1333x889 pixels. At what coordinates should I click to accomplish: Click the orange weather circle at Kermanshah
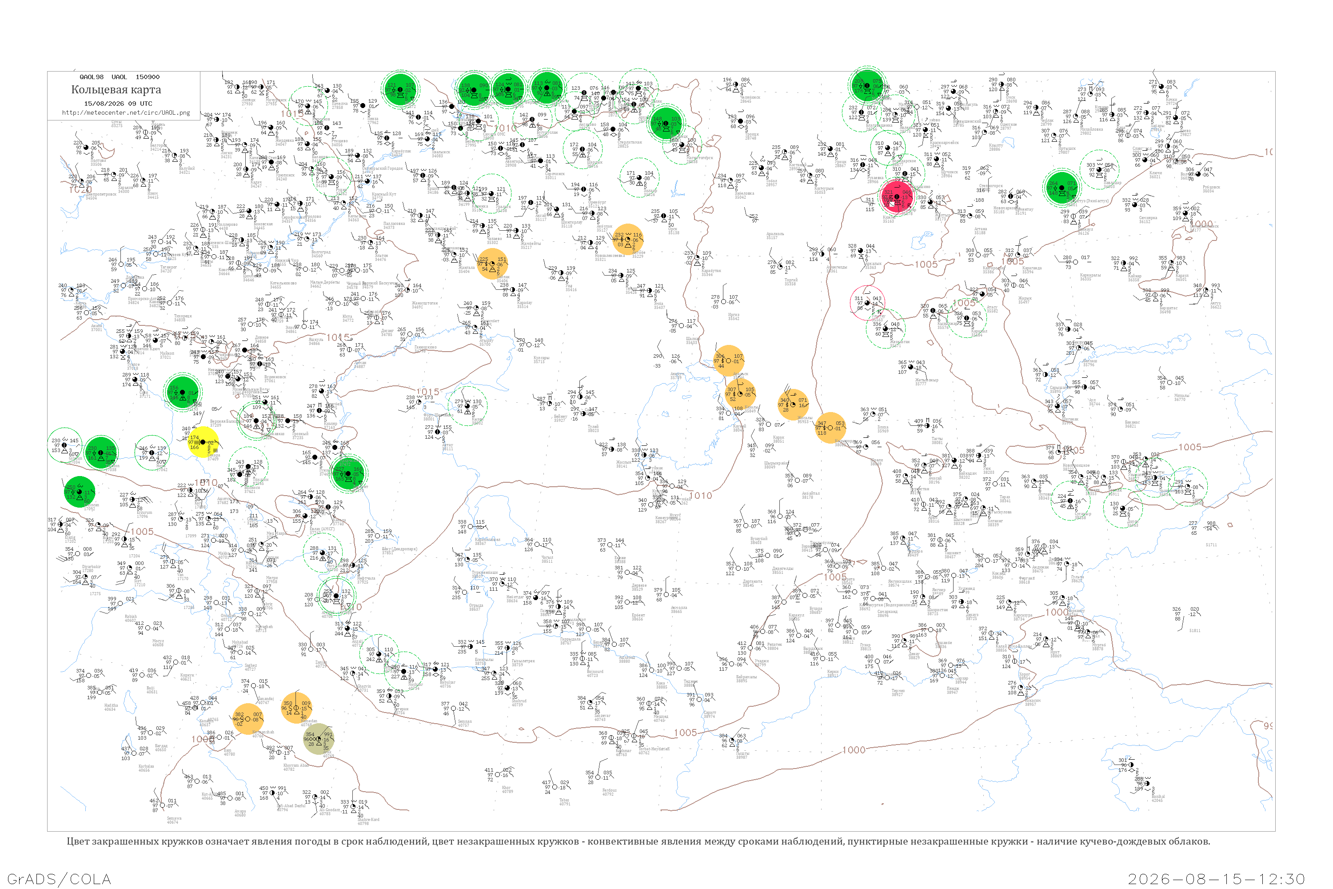247,719
